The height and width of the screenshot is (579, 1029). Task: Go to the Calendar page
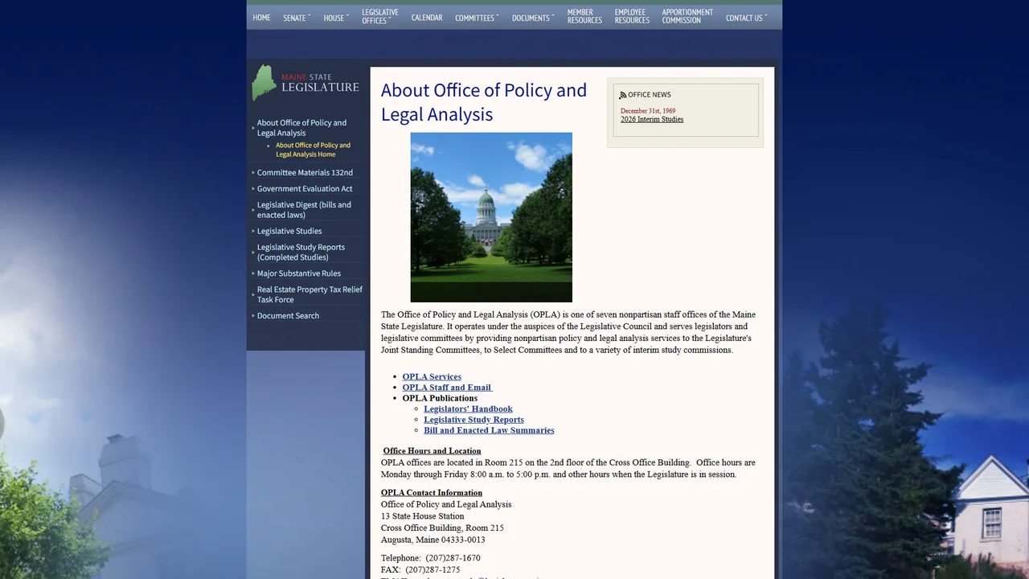(x=427, y=18)
